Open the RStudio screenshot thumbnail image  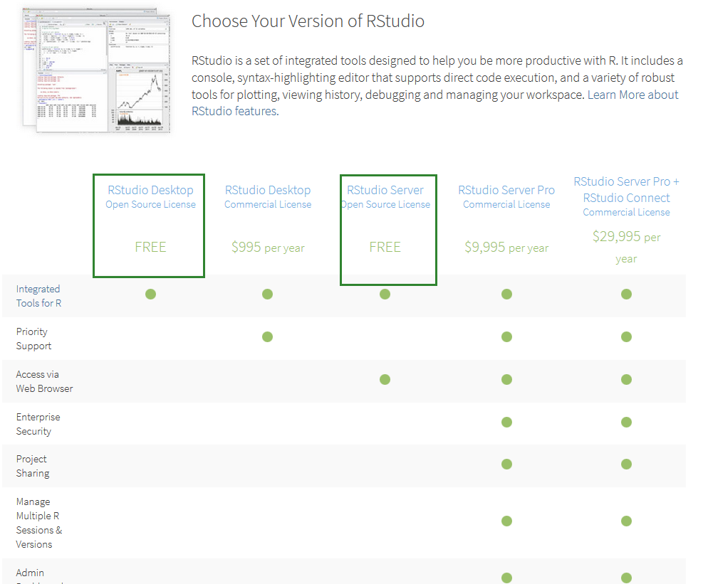tap(97, 70)
